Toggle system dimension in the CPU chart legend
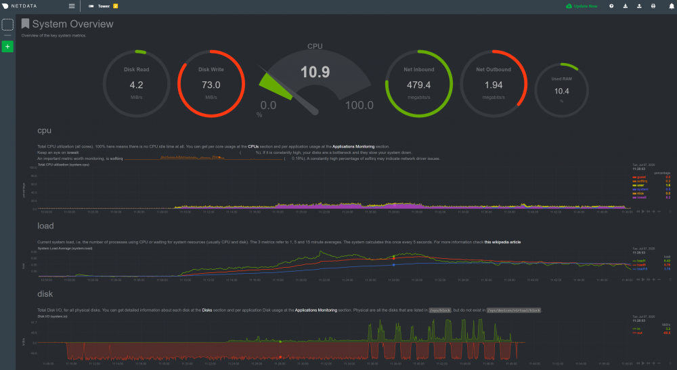This screenshot has width=677, height=370. tap(640, 189)
